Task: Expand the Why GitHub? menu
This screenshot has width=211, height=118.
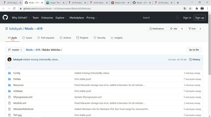Action: pos(21,18)
